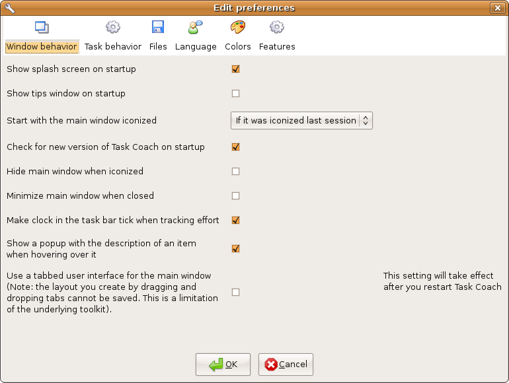Toggle Minimize main window when closed

click(x=236, y=196)
